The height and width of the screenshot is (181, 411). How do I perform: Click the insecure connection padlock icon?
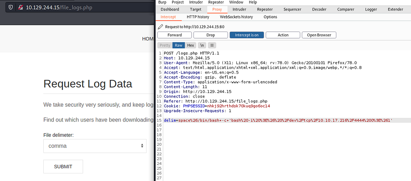[20, 8]
